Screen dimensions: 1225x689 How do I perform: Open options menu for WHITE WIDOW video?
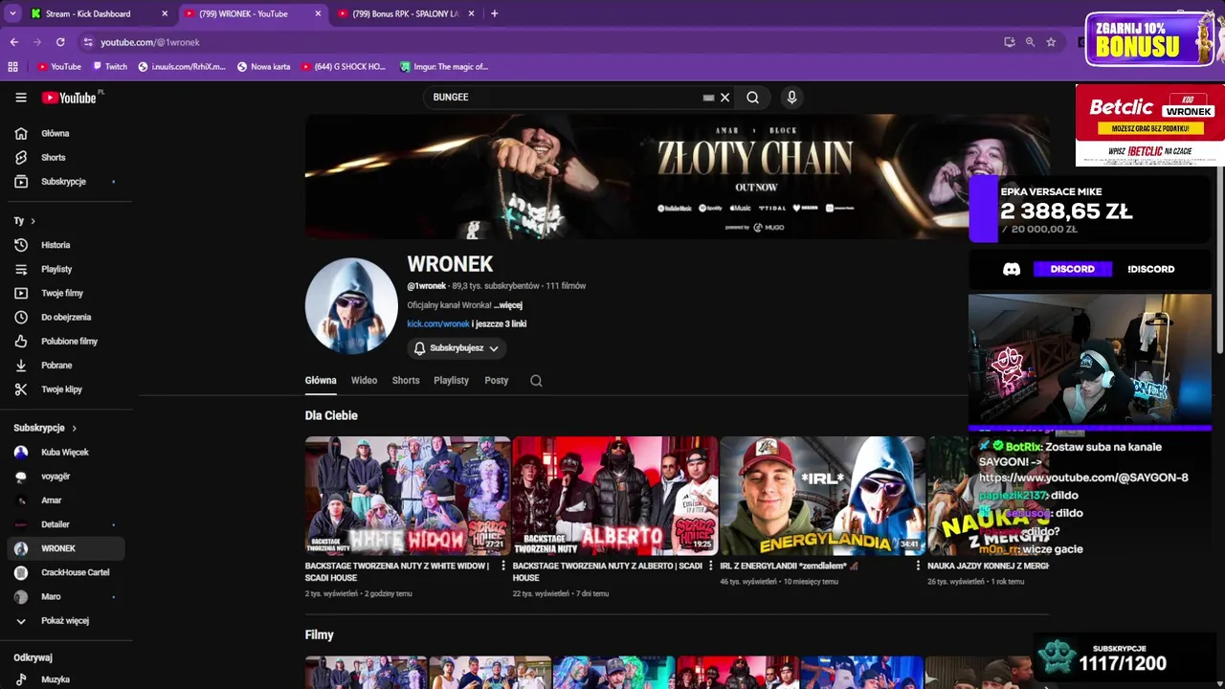(x=503, y=567)
